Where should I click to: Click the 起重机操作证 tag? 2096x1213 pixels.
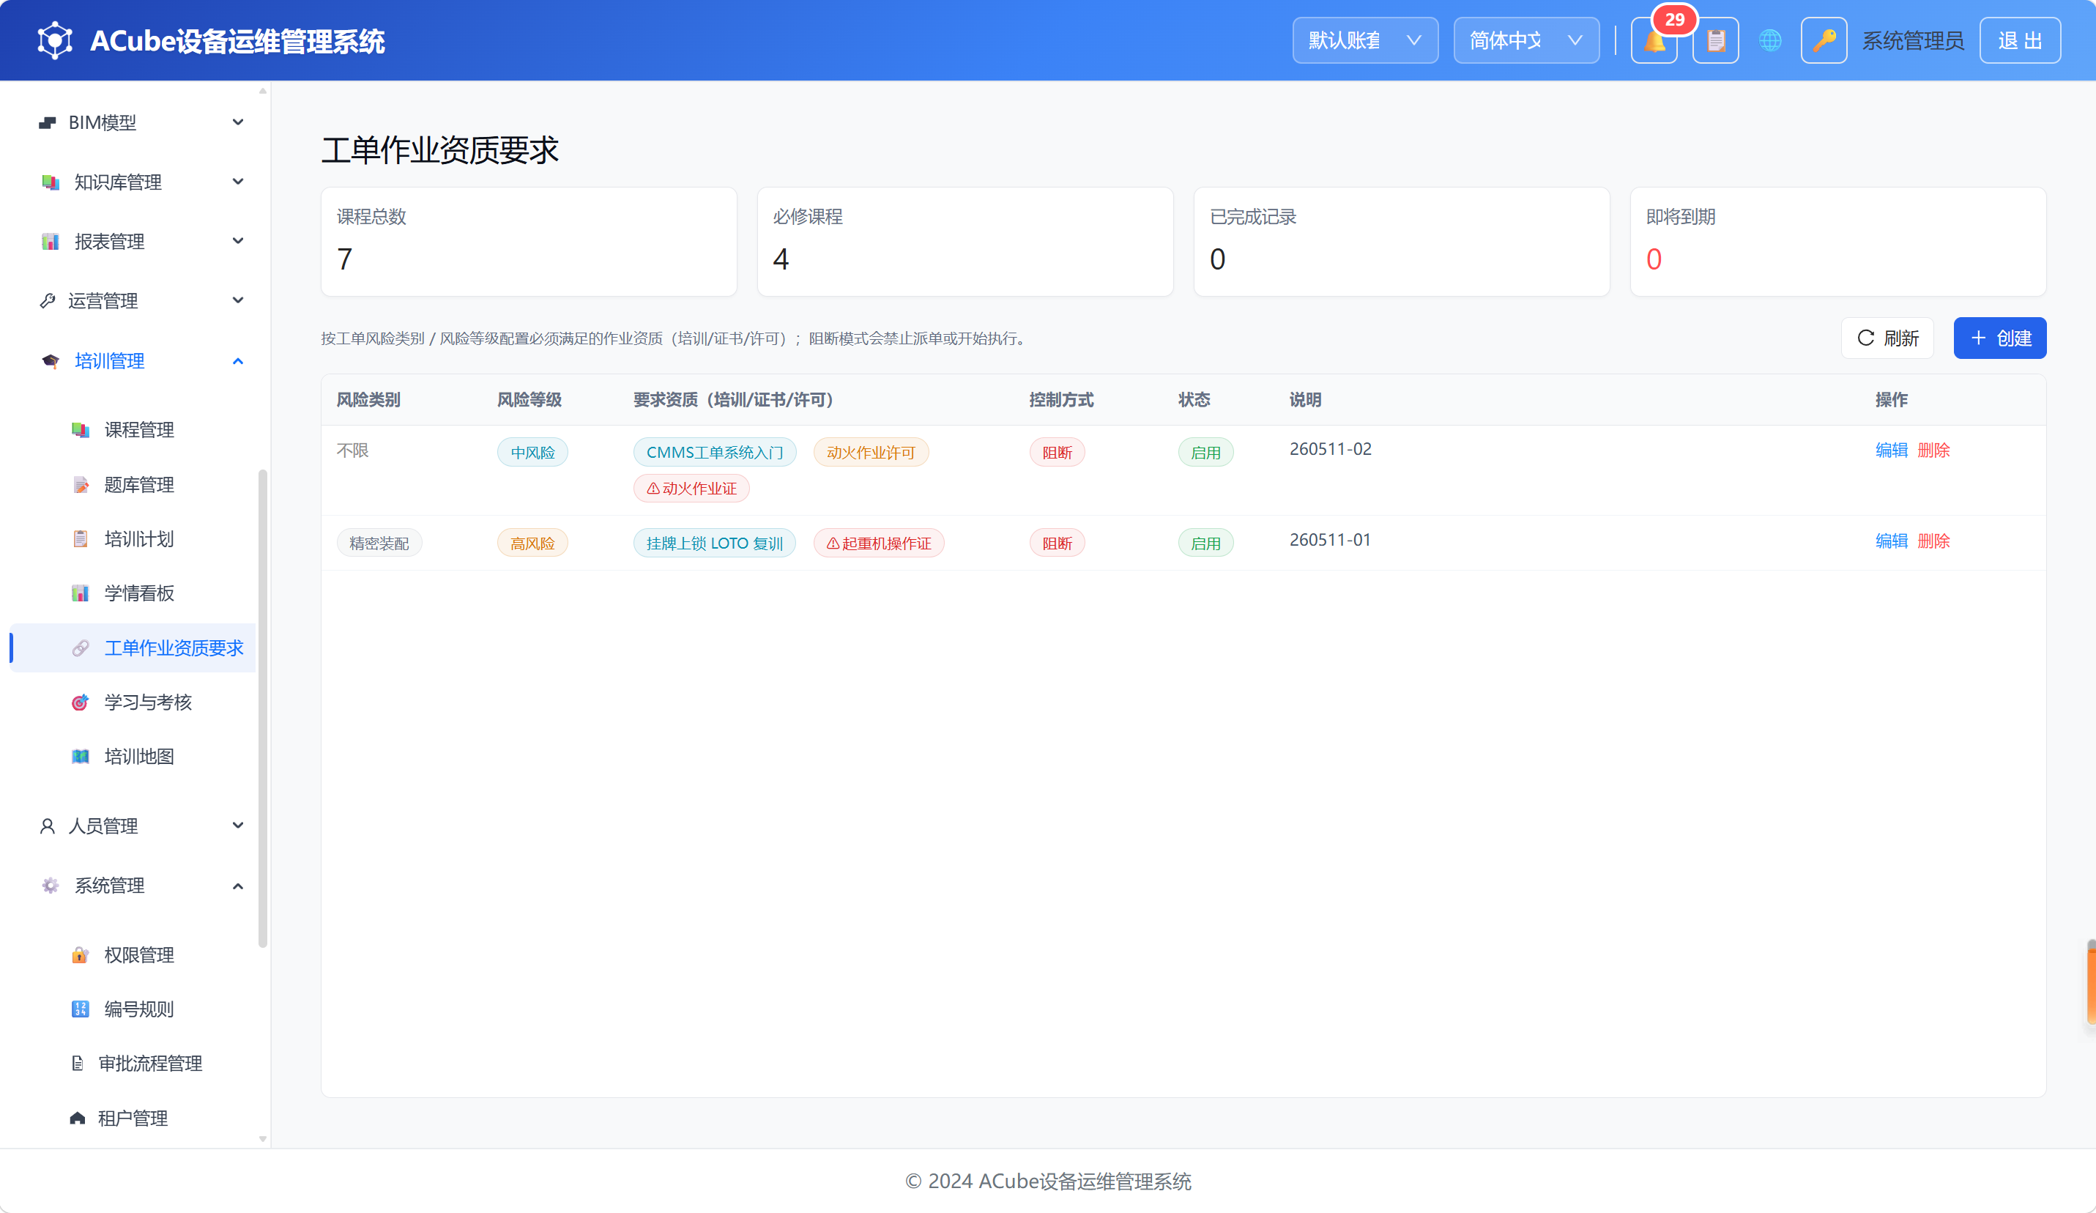(878, 544)
